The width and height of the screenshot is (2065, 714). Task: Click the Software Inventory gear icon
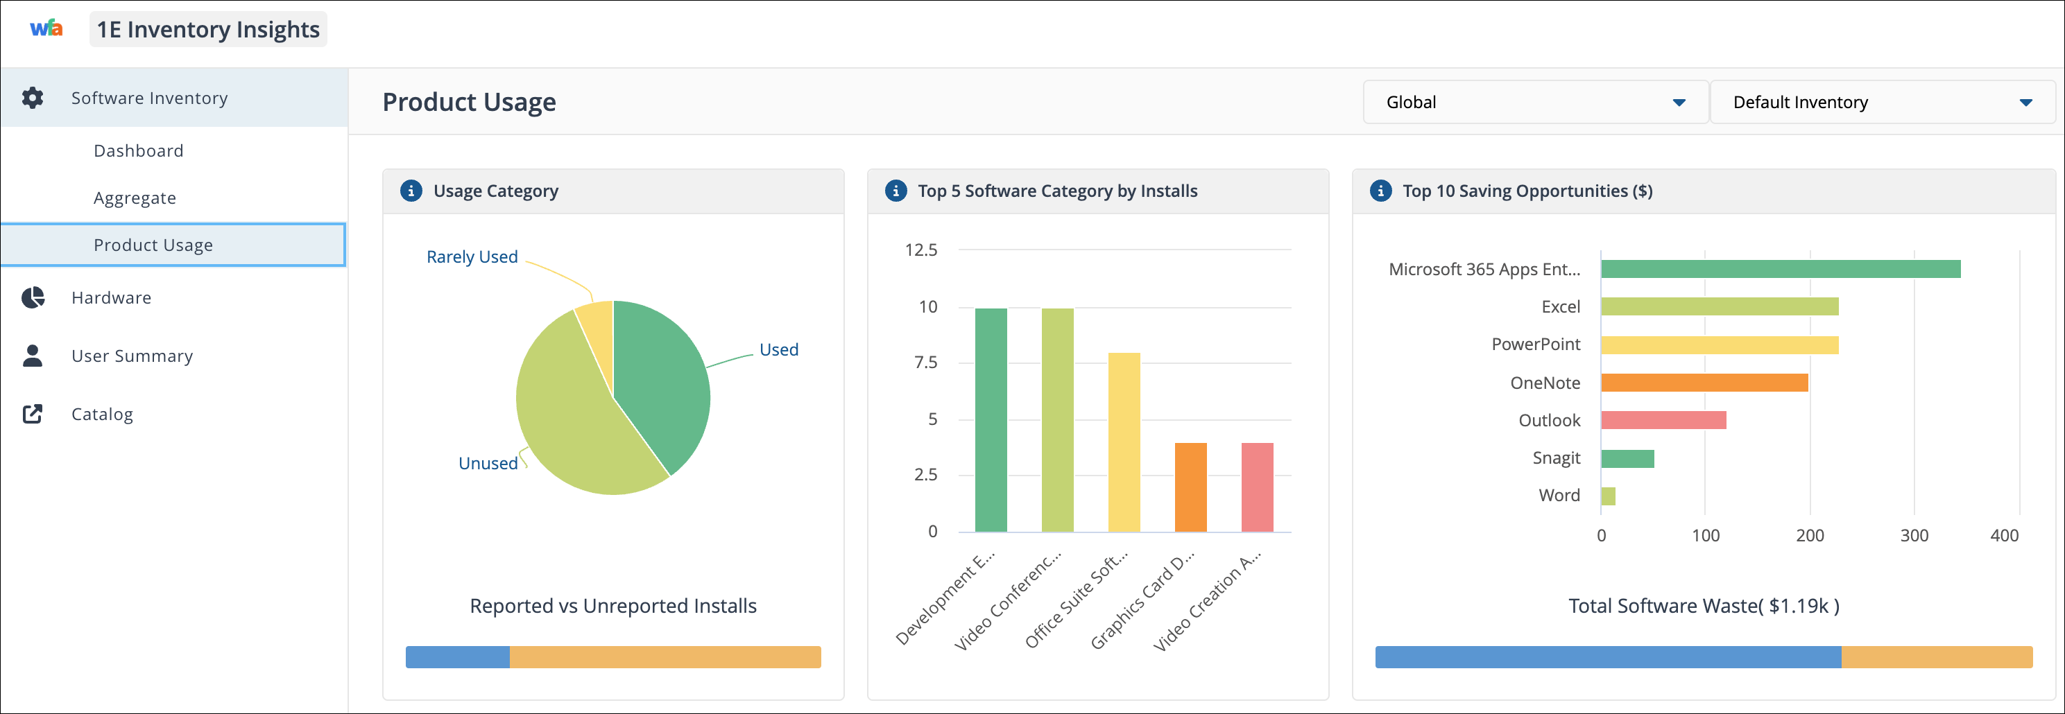pos(33,98)
